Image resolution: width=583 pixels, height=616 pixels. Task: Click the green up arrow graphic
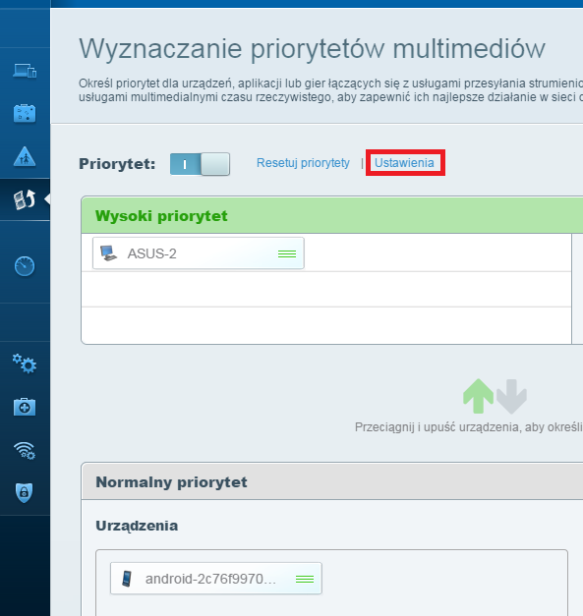[478, 396]
